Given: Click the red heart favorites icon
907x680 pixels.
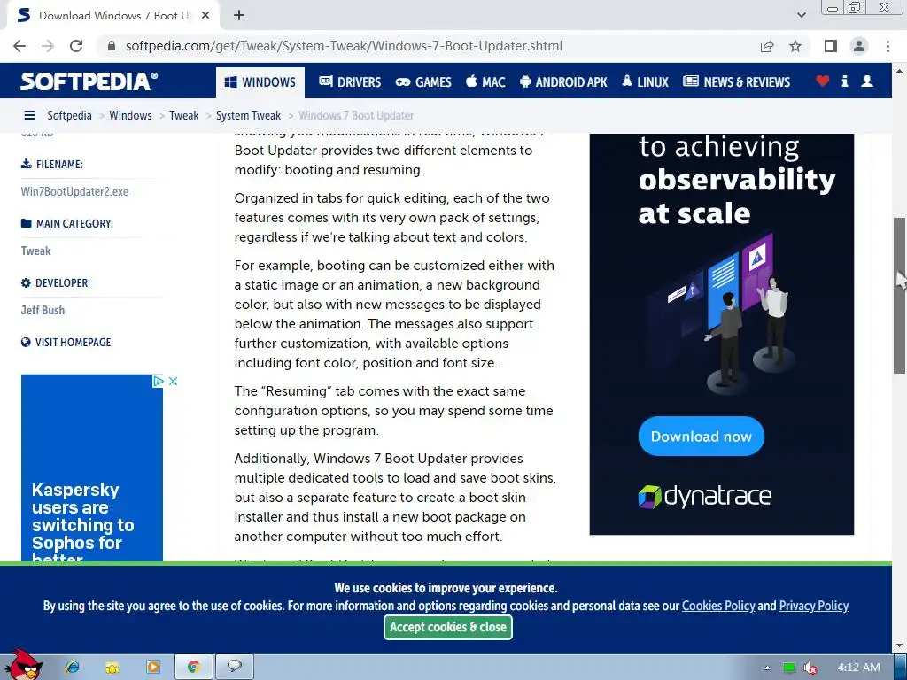Looking at the screenshot, I should click(823, 81).
